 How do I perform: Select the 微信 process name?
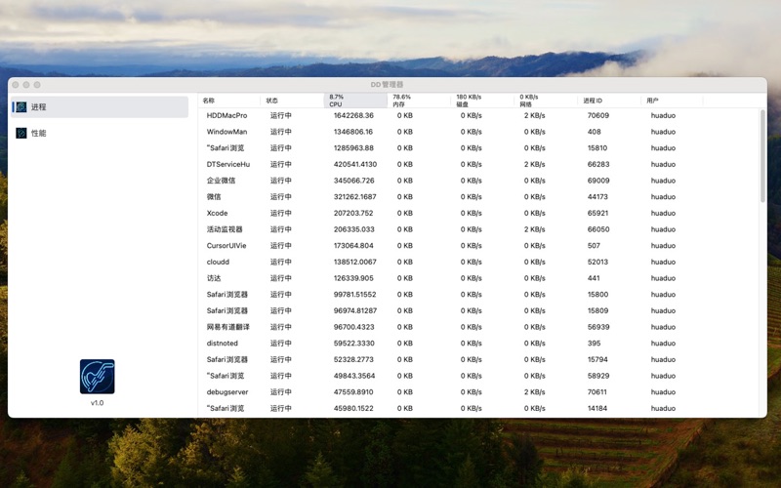[x=214, y=197]
